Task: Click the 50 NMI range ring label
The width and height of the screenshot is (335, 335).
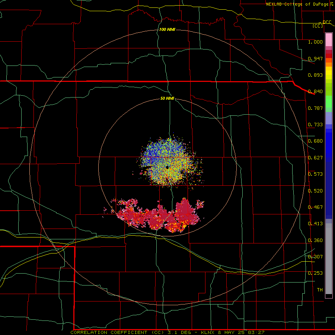Action: (167, 98)
